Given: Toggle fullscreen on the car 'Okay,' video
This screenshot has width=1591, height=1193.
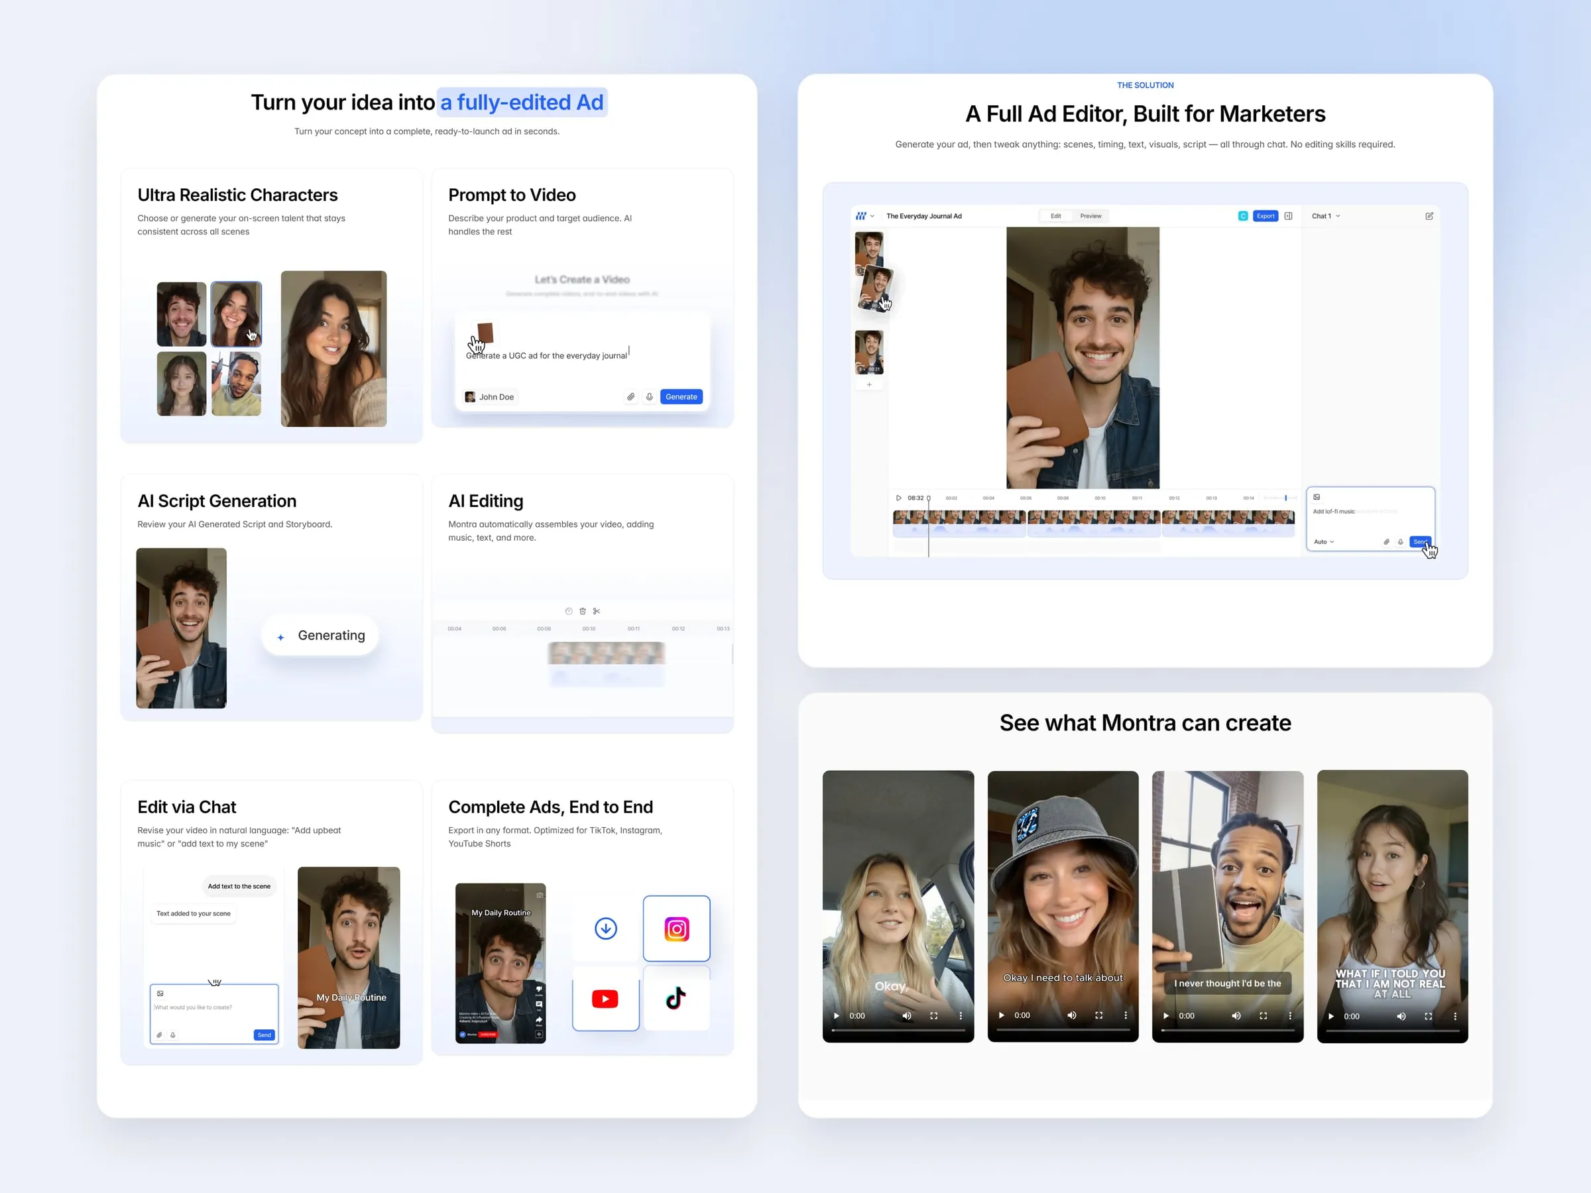Looking at the screenshot, I should 933,1016.
